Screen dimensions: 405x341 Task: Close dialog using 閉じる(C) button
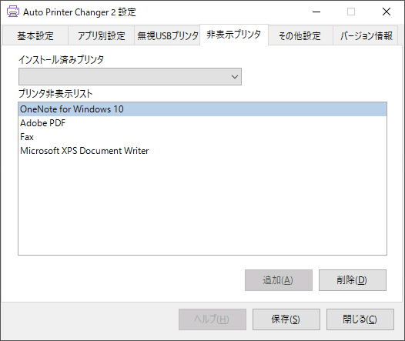point(360,319)
